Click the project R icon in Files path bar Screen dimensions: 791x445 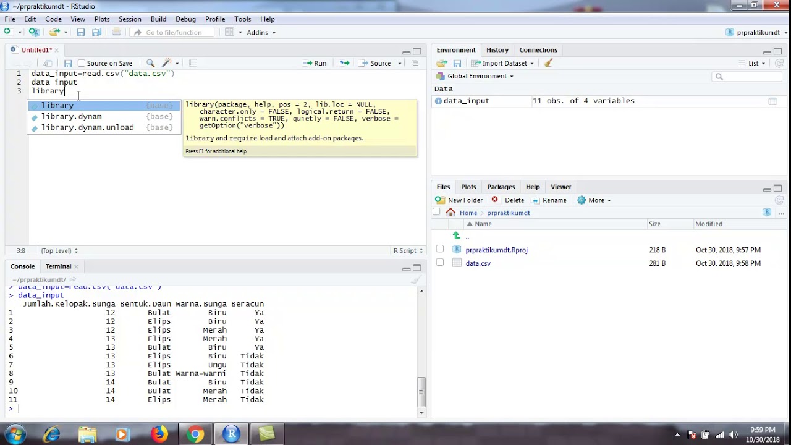point(767,213)
